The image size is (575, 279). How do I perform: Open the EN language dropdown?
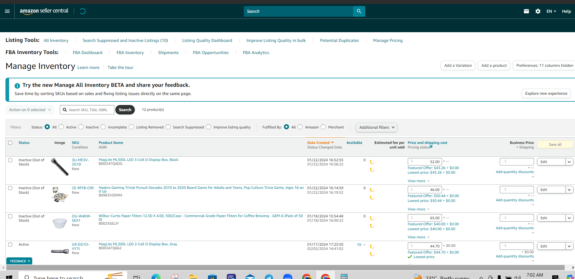[551, 11]
